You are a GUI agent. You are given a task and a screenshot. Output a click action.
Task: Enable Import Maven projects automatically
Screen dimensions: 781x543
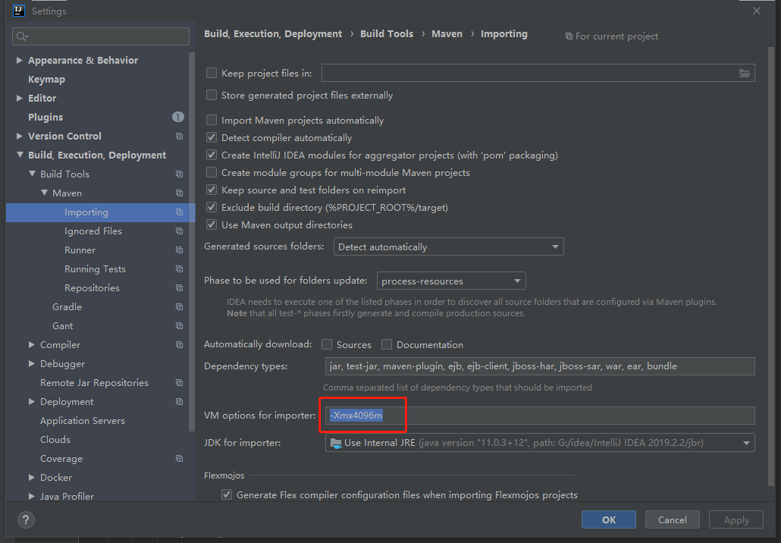coord(212,120)
